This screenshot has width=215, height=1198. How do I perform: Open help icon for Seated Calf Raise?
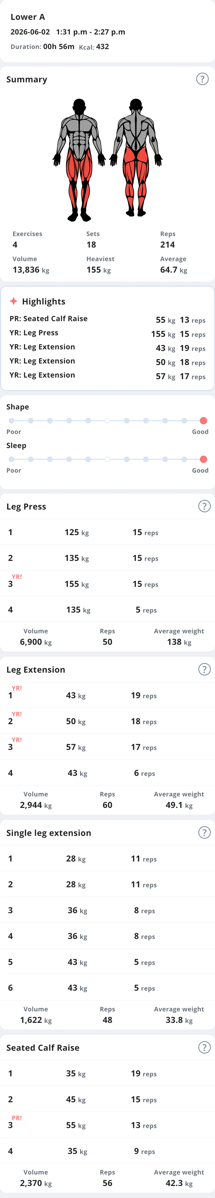(x=204, y=1047)
